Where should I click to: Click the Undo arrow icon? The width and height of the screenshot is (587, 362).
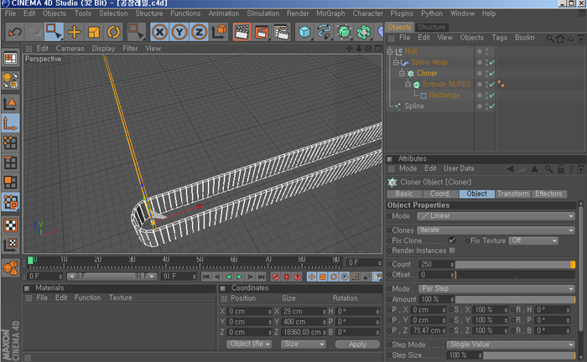click(x=15, y=32)
